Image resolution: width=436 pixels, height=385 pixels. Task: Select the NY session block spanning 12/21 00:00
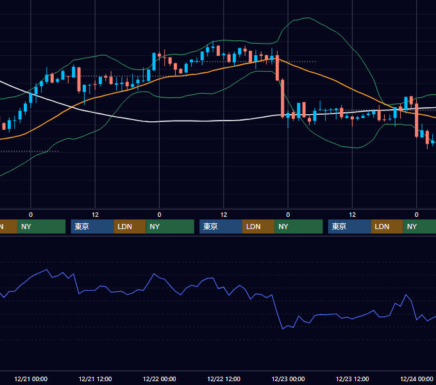tap(41, 227)
